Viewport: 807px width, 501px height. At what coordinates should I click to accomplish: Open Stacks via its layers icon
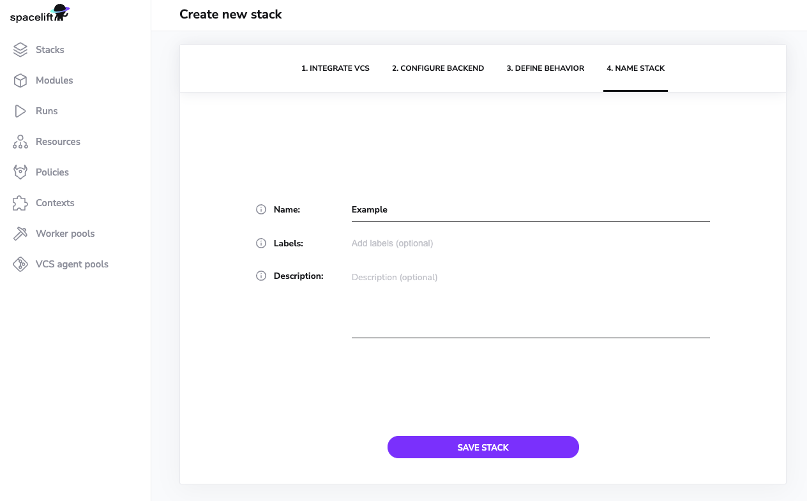pos(20,50)
